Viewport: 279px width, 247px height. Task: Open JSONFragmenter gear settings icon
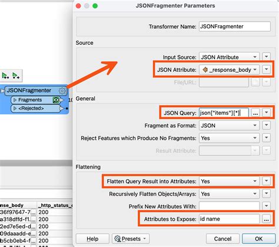[x=62, y=91]
